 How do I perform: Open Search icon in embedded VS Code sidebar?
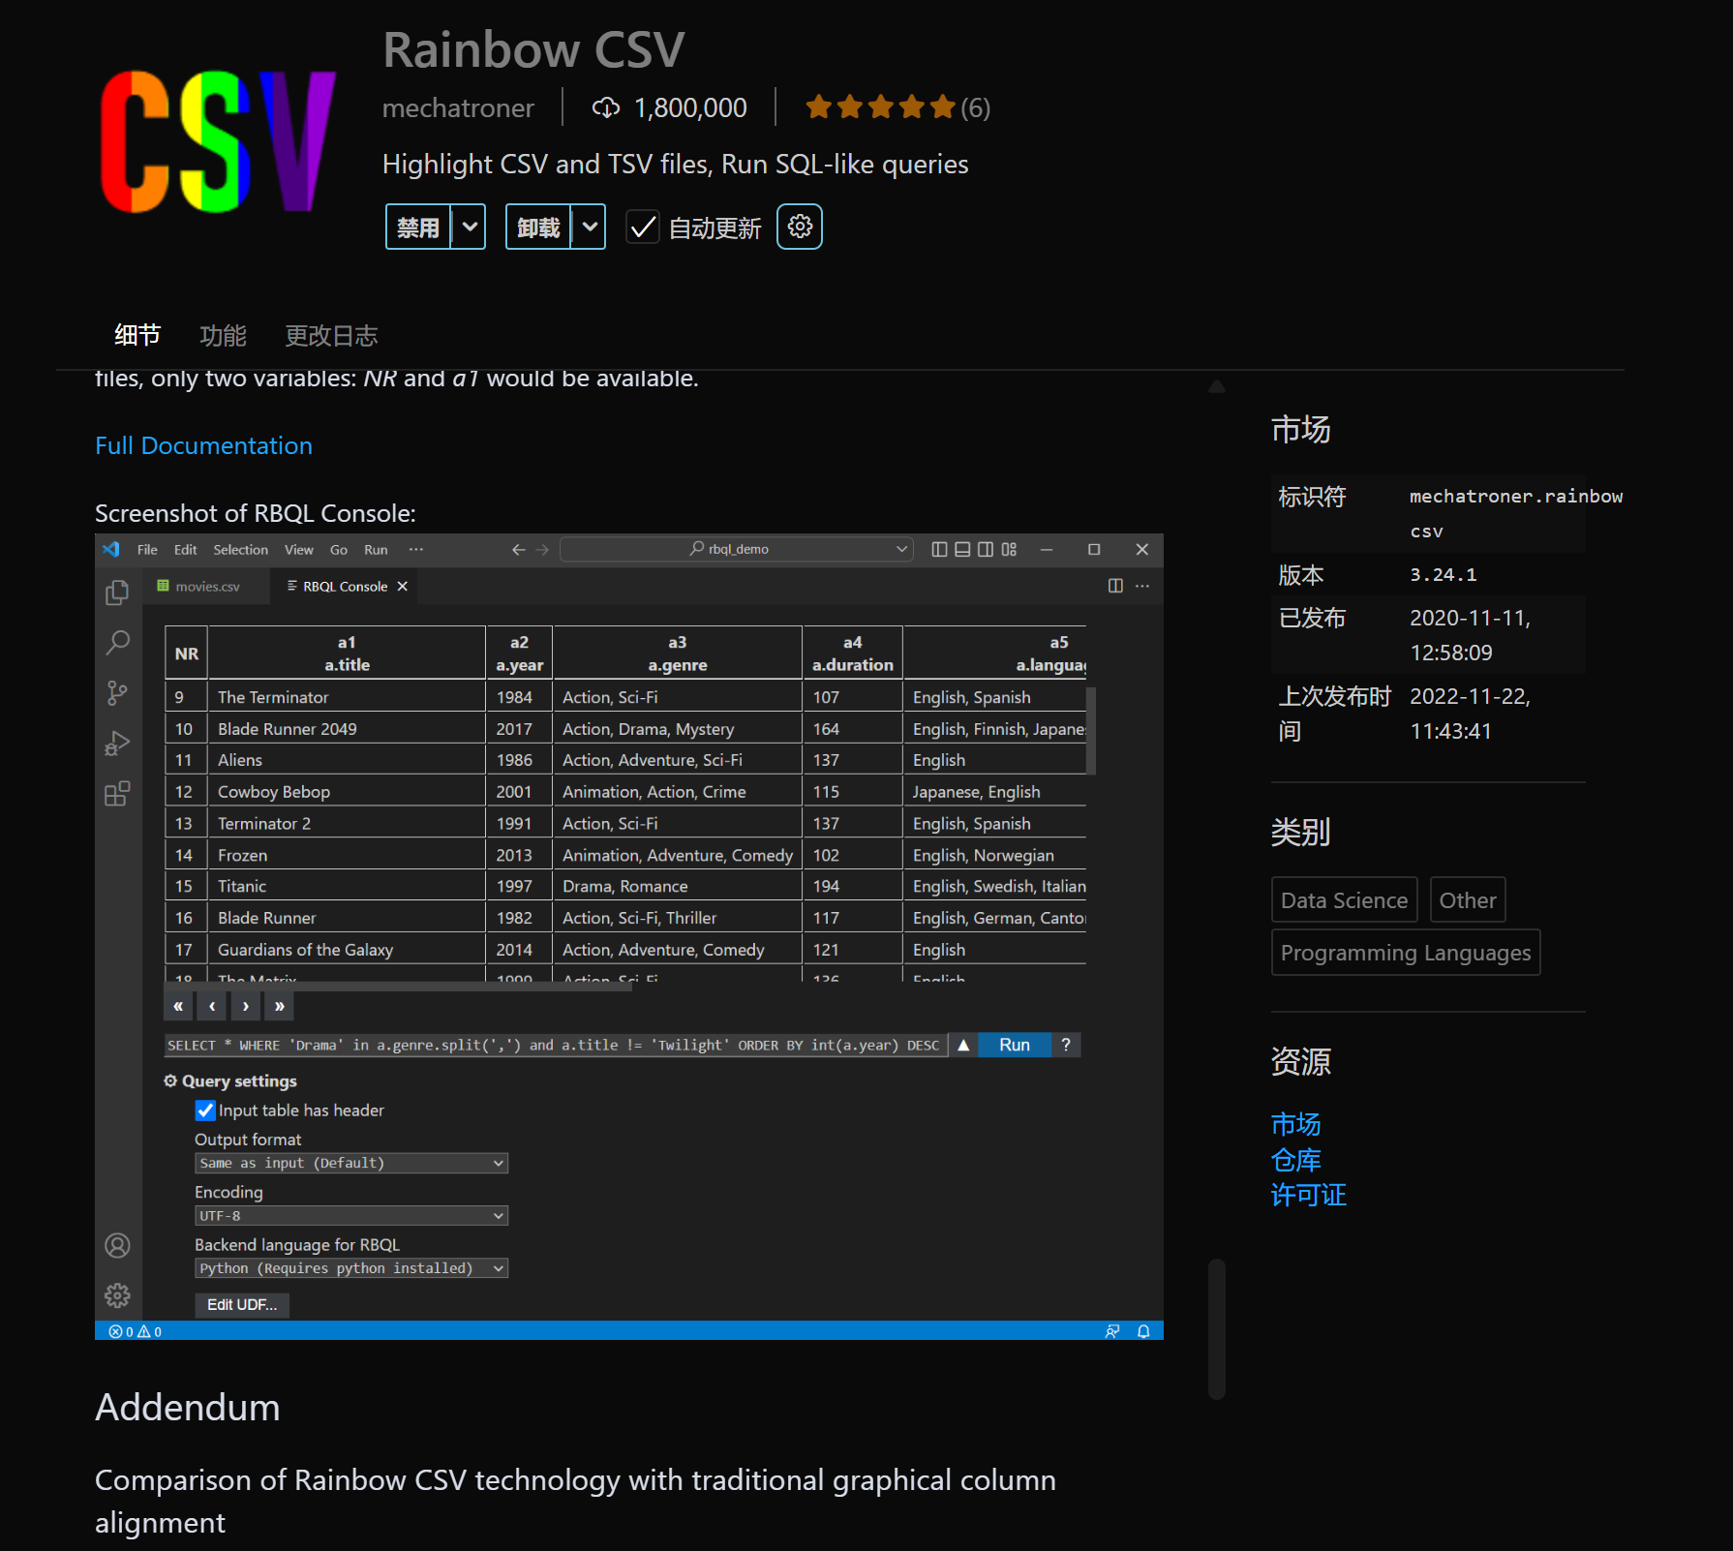117,642
